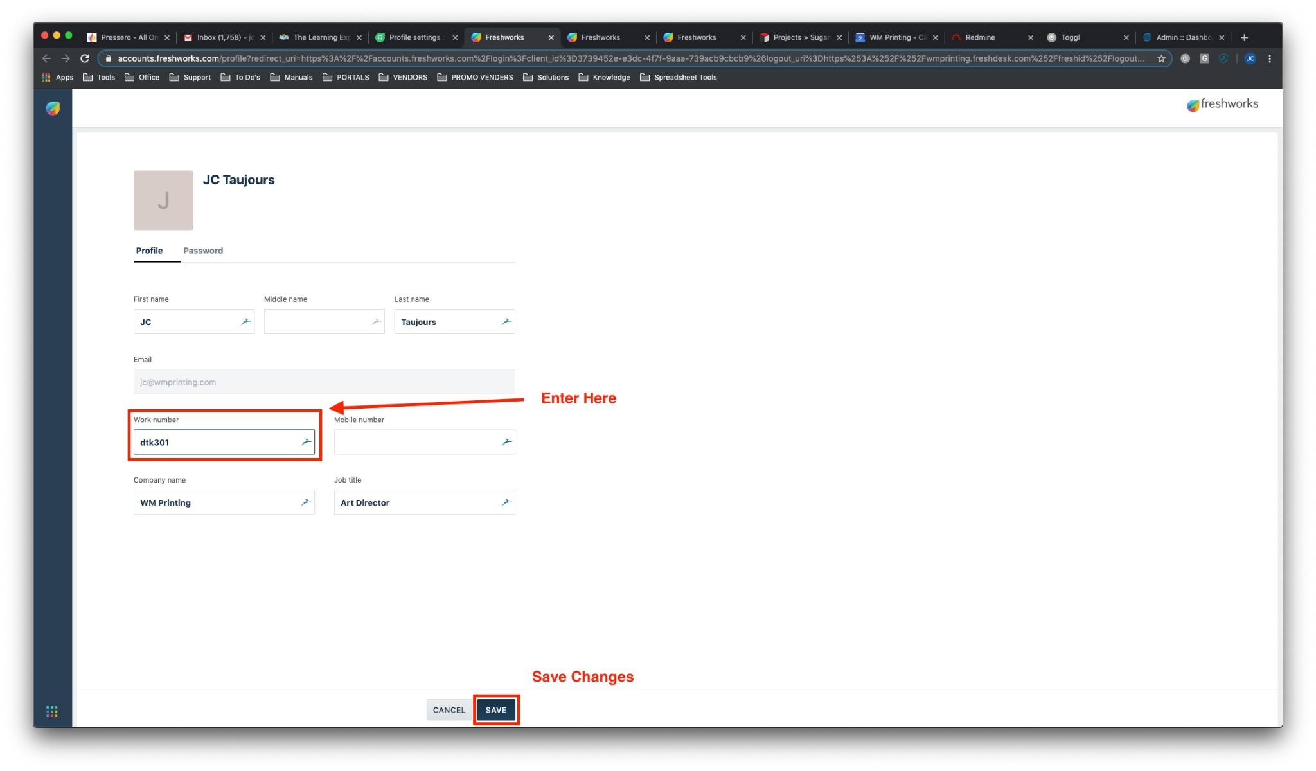Click the icon inside Job title field

pos(506,502)
